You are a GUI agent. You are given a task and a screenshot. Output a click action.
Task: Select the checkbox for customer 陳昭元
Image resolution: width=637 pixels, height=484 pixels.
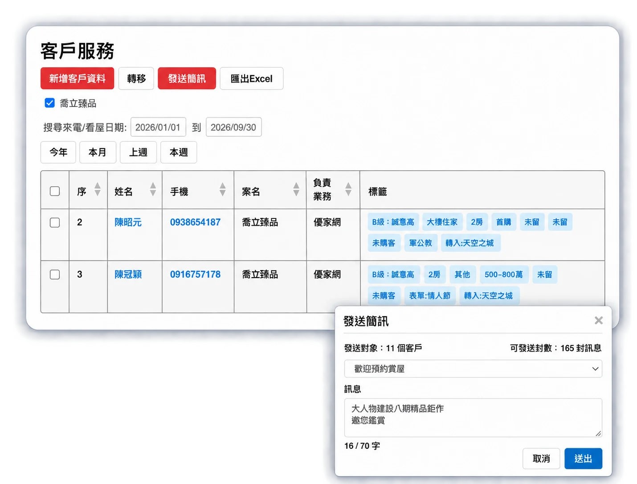55,222
